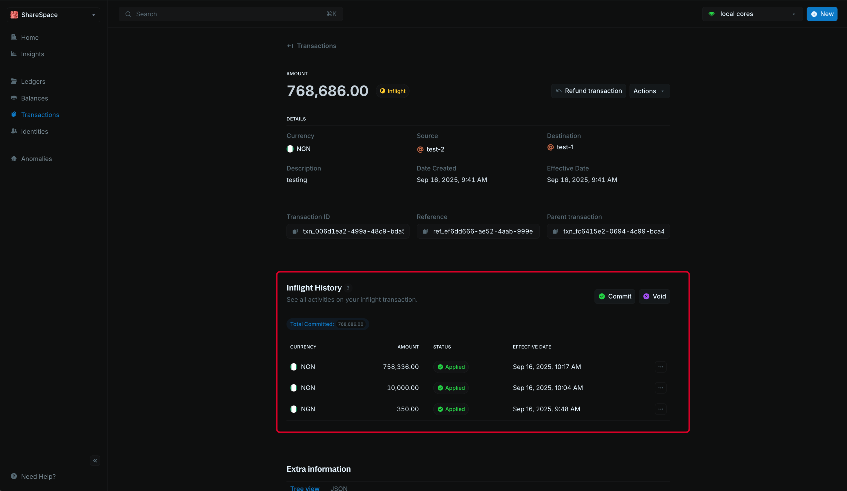Open Home from the sidebar
The width and height of the screenshot is (847, 491).
point(29,37)
